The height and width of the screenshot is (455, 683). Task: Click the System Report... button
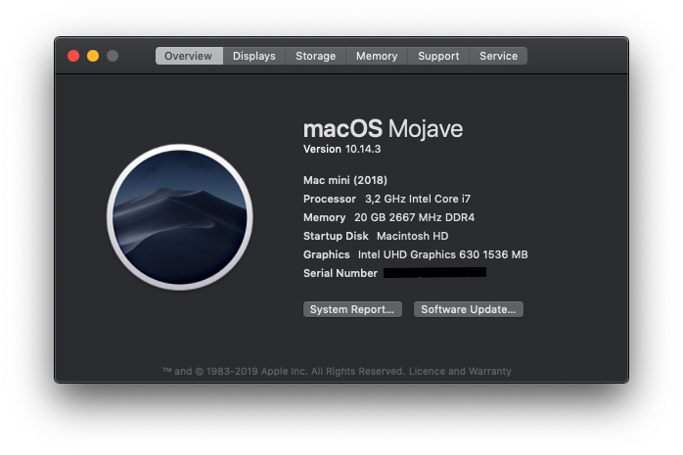pos(352,309)
